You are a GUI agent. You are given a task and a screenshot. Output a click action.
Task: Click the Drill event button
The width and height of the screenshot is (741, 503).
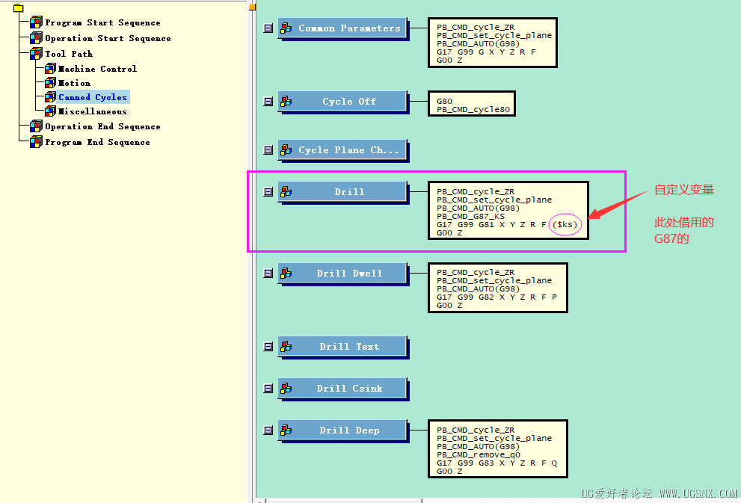point(349,192)
